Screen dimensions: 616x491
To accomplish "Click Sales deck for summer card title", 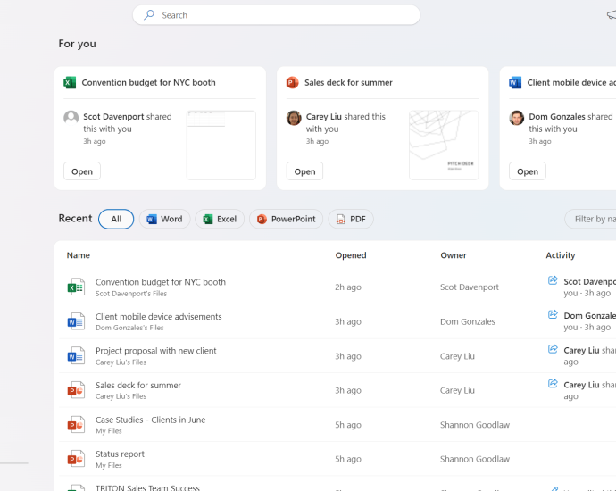I will coord(348,82).
